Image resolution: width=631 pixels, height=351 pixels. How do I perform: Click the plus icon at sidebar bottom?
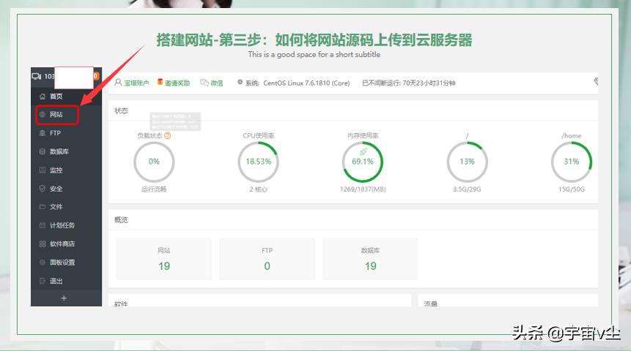point(64,298)
